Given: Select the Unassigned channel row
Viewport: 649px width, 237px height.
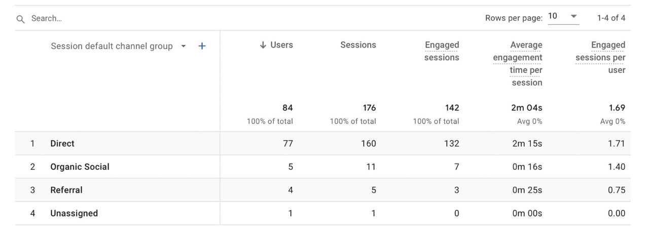Looking at the screenshot, I should [x=323, y=213].
